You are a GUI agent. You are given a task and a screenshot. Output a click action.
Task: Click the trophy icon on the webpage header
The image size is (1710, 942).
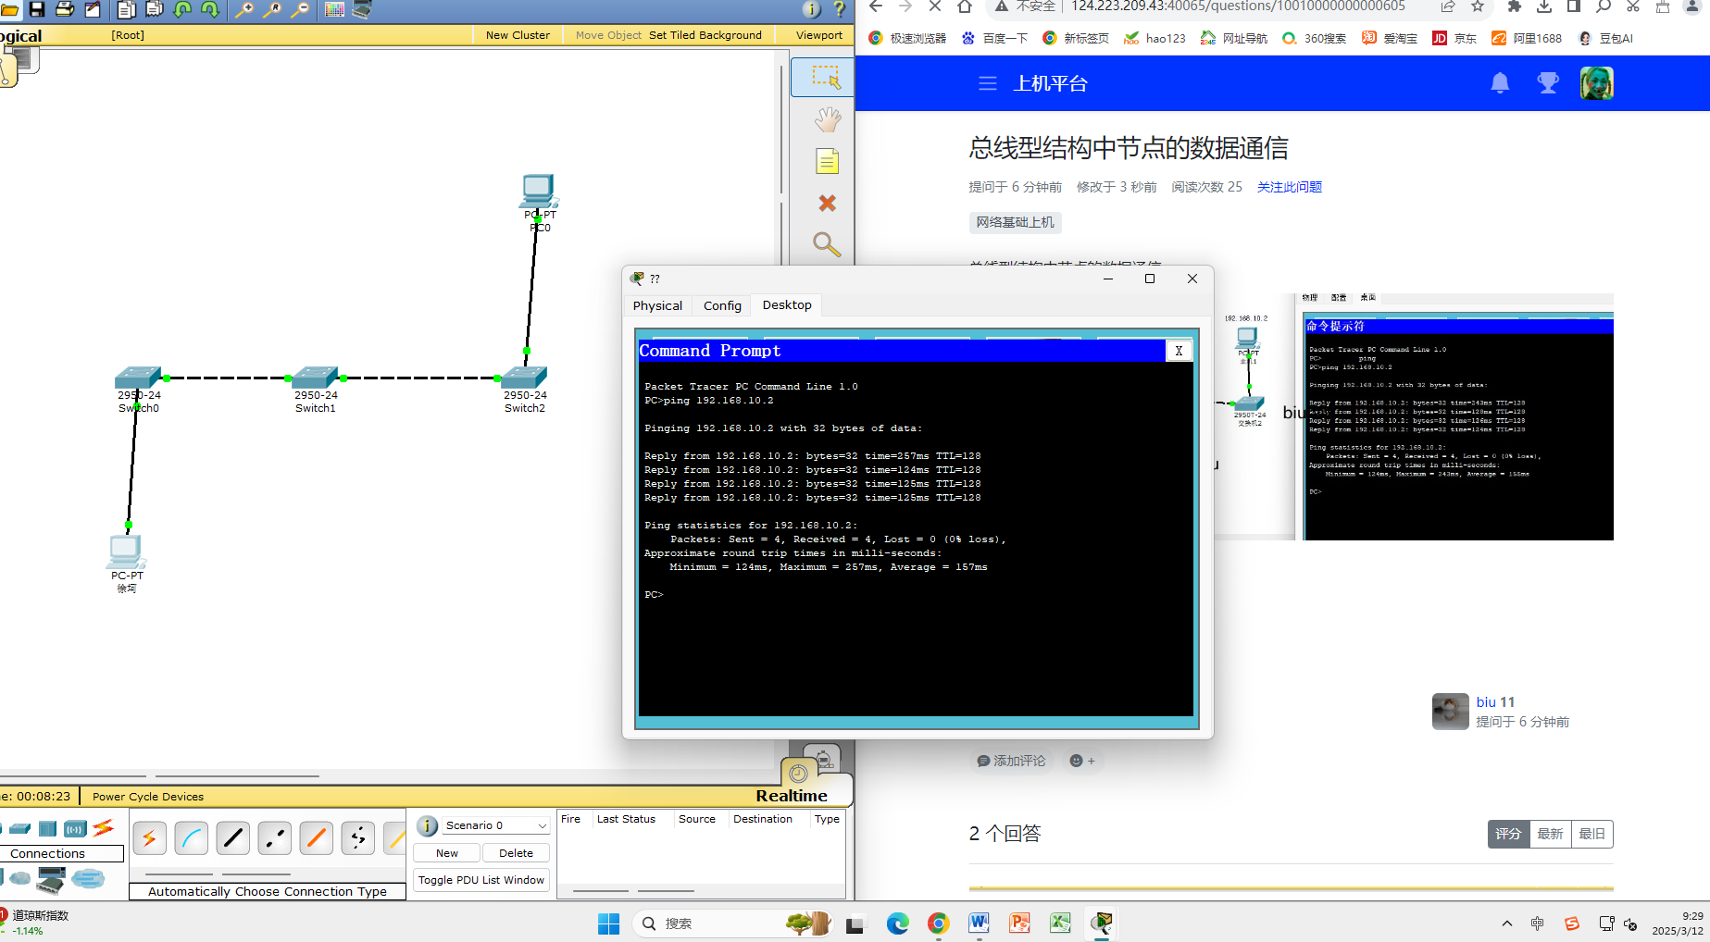(1548, 83)
